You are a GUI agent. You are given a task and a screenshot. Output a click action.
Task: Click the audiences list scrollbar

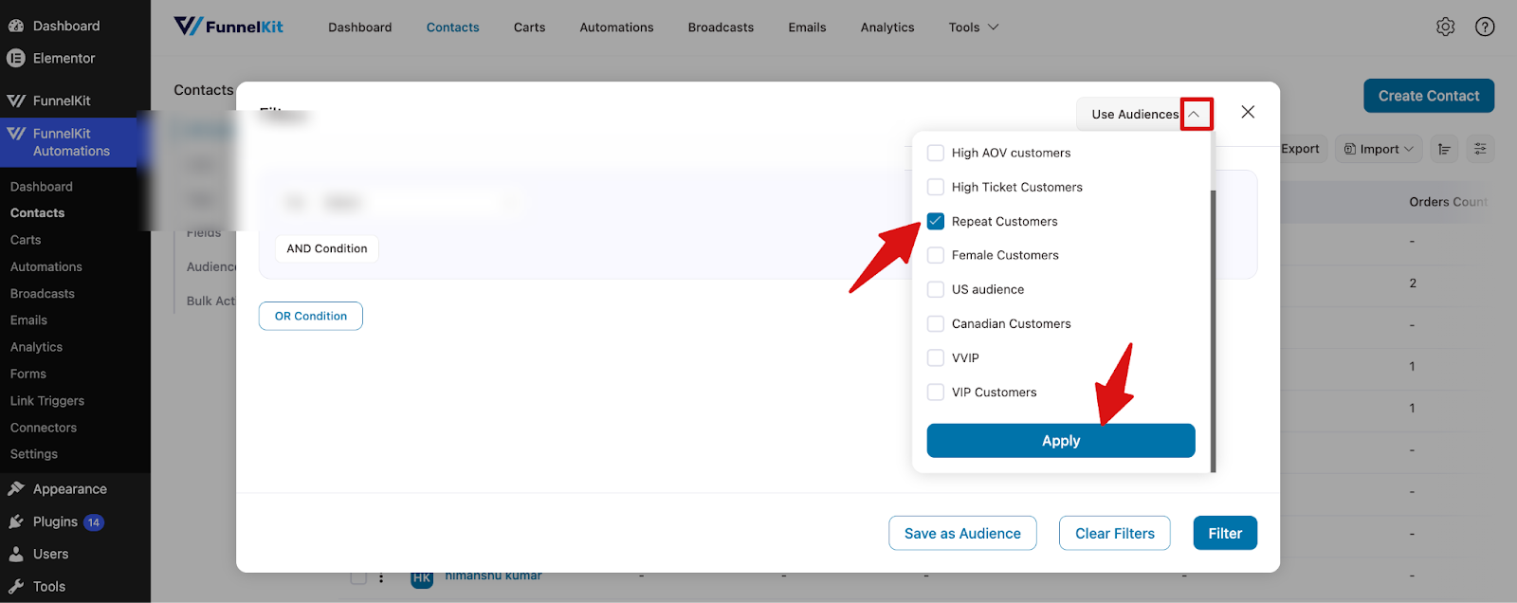[x=1213, y=330]
